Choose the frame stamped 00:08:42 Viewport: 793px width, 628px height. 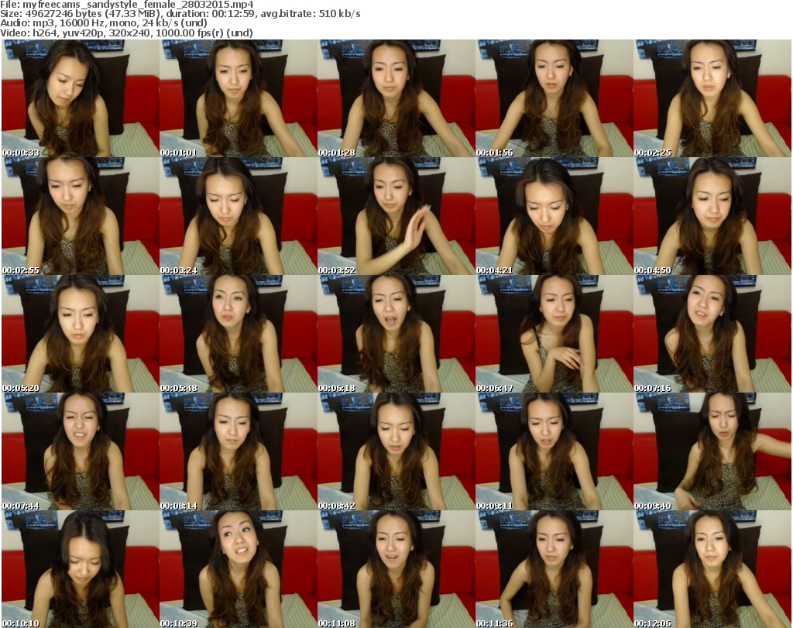[396, 451]
